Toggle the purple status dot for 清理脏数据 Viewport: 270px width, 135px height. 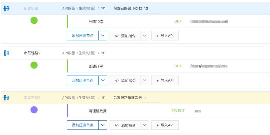point(34,110)
